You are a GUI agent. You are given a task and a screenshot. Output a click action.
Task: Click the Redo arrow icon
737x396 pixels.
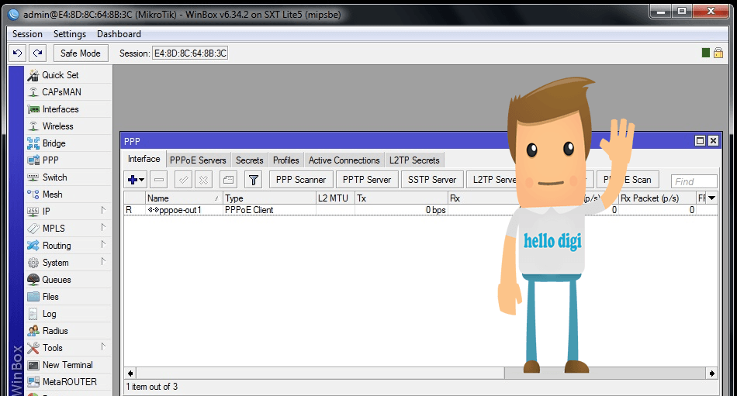pos(37,53)
